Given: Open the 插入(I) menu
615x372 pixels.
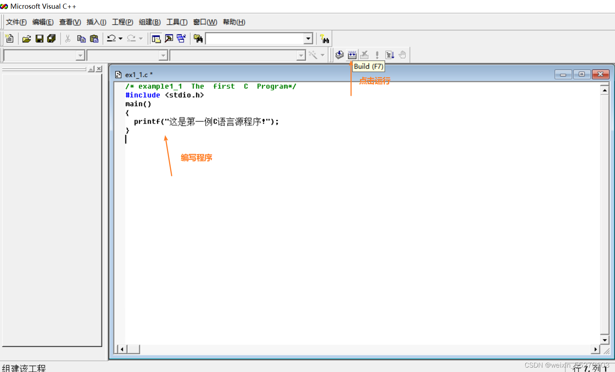Looking at the screenshot, I should click(96, 22).
